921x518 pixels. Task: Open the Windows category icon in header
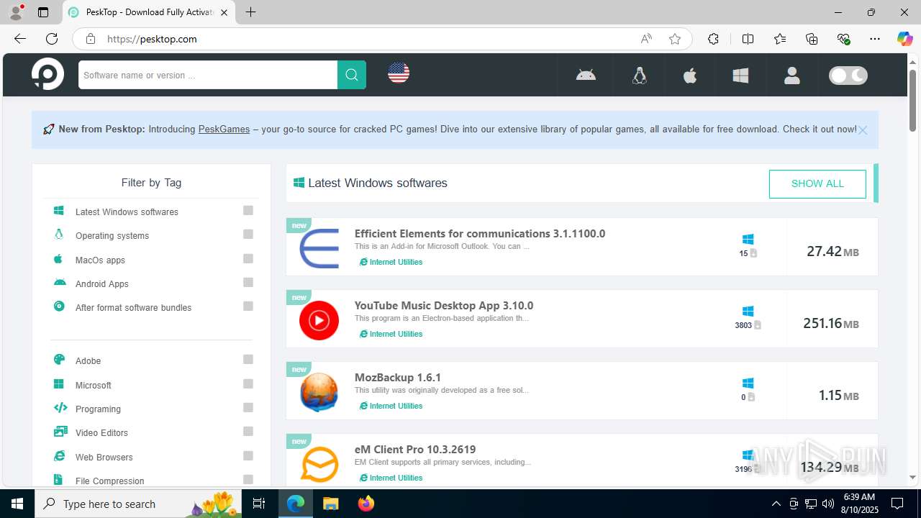click(740, 75)
